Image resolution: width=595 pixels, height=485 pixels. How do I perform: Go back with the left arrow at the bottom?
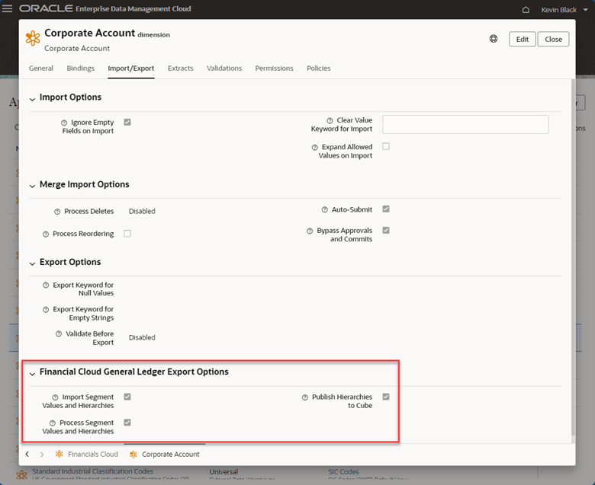[27, 454]
